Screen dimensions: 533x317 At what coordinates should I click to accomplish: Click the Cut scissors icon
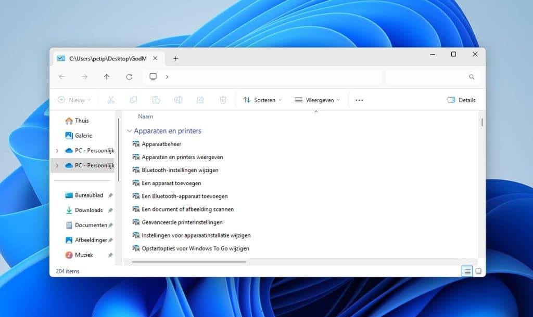111,100
